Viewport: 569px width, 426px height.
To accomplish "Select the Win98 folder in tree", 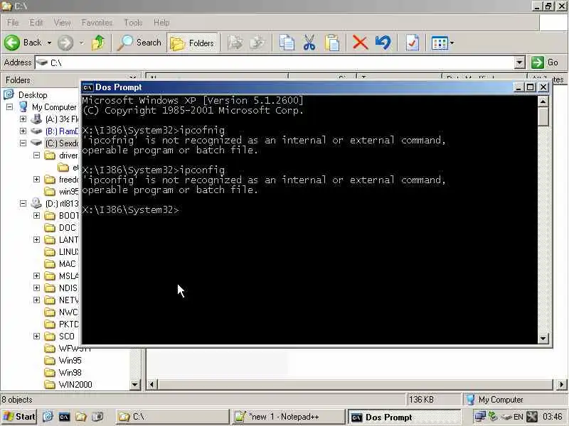I will pyautogui.click(x=70, y=372).
